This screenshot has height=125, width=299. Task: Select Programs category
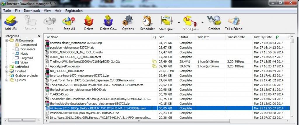click(x=27, y=58)
